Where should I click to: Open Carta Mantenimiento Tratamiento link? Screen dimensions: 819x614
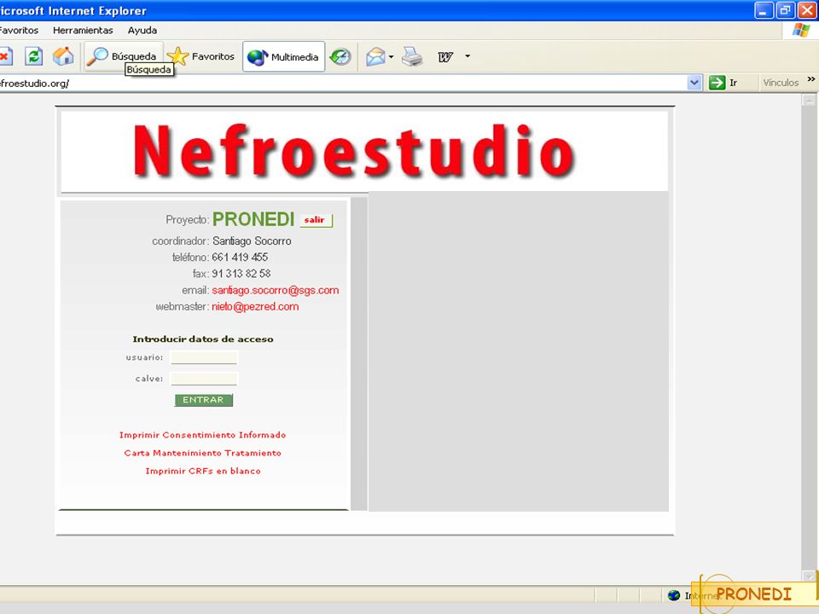(203, 453)
